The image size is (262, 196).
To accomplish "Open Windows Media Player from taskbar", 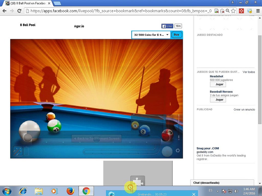I will [54, 191].
